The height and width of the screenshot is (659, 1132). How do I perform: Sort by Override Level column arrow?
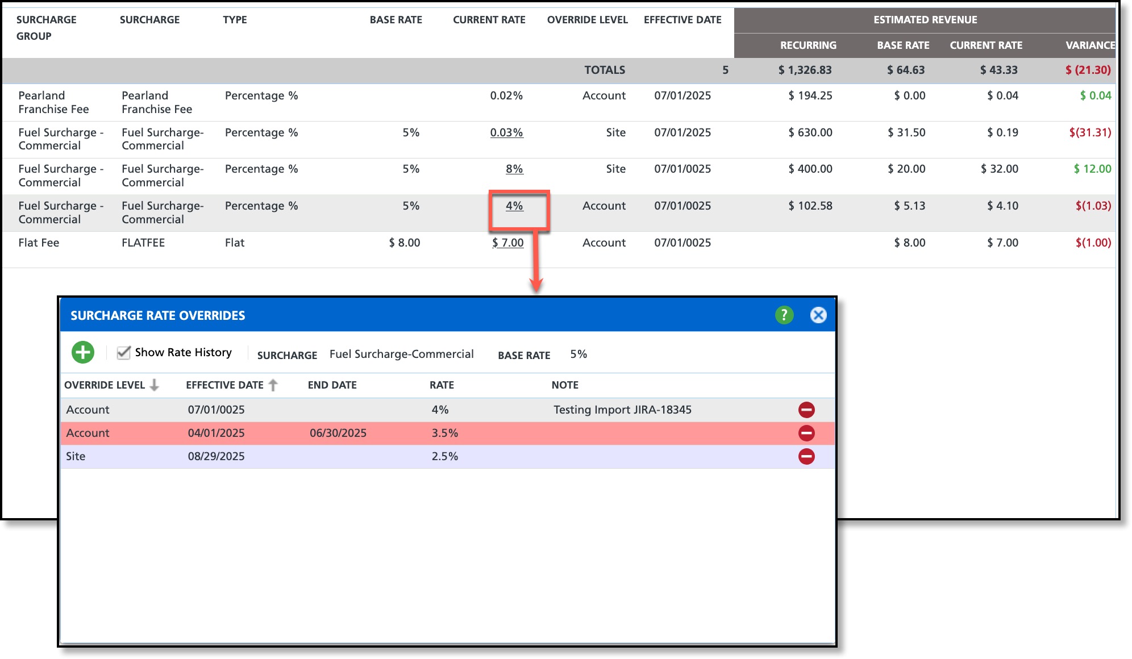pyautogui.click(x=155, y=385)
